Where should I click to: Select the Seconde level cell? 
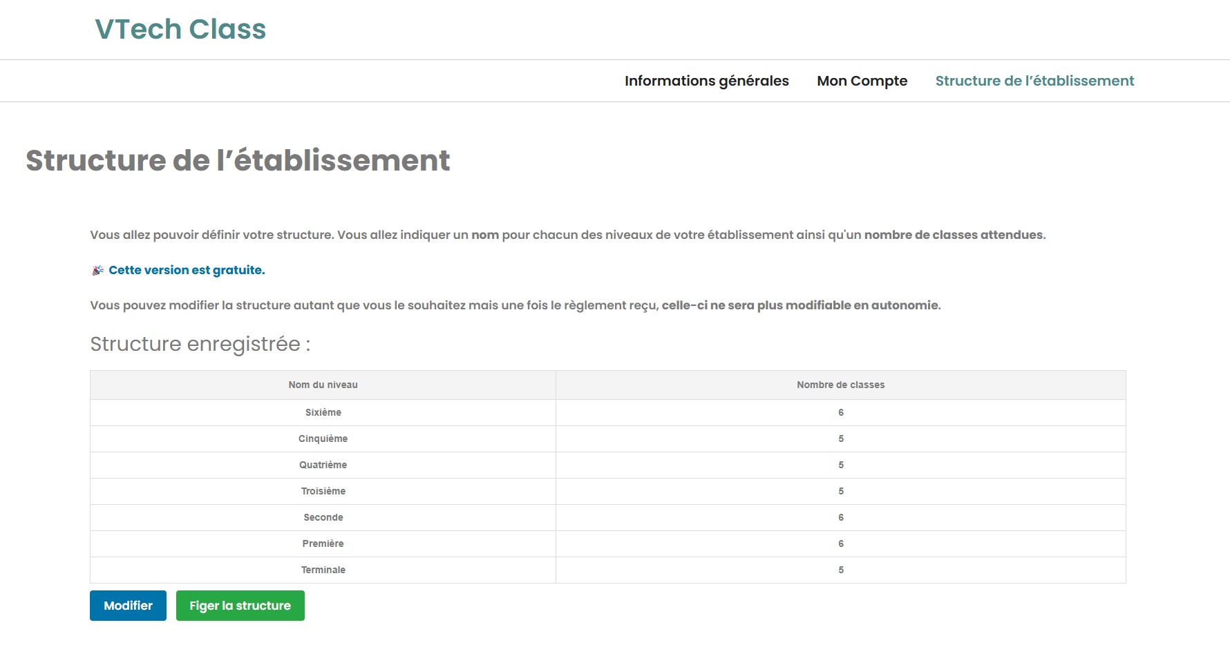[323, 517]
